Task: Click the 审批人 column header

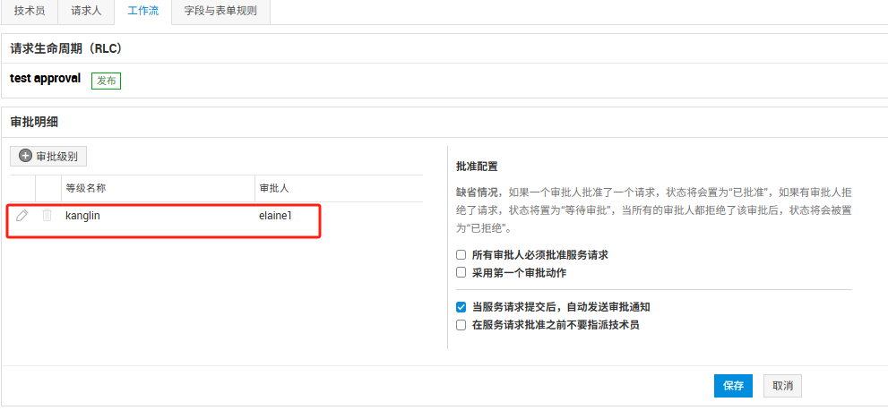Action: tap(273, 189)
